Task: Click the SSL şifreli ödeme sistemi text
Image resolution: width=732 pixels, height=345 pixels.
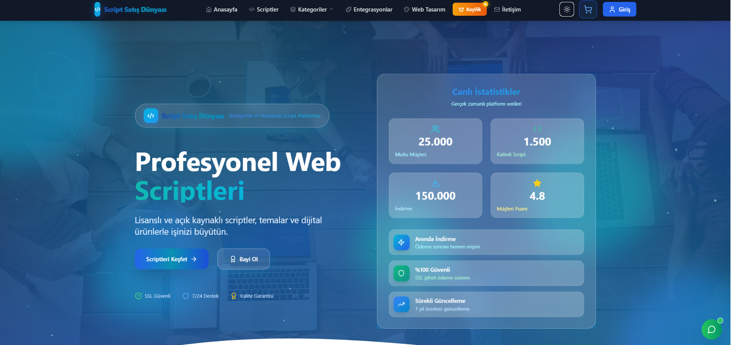Action: click(x=442, y=278)
